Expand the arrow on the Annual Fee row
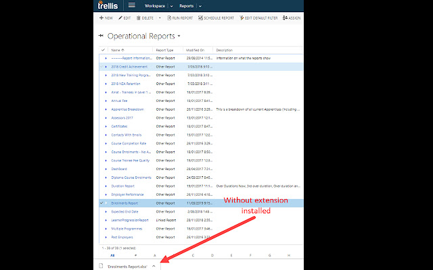The width and height of the screenshot is (433, 270). point(106,101)
